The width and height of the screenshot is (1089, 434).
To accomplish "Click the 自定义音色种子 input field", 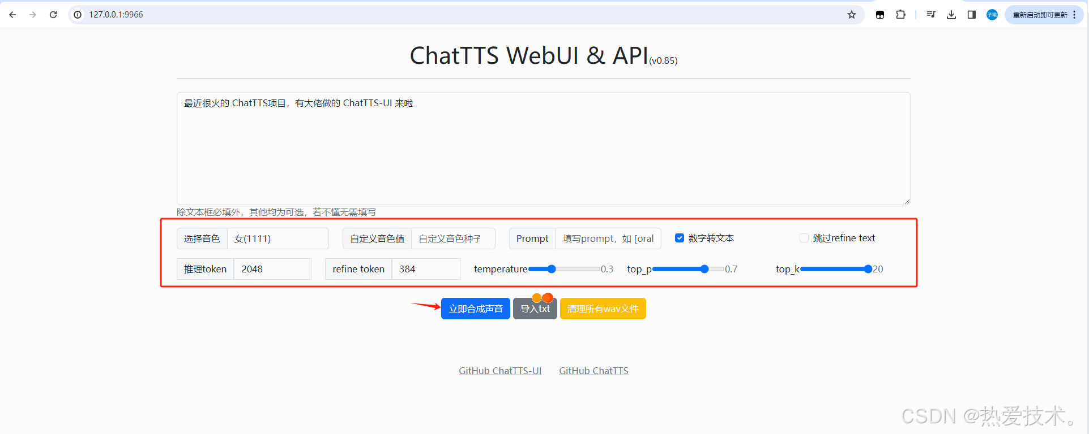I will point(453,238).
